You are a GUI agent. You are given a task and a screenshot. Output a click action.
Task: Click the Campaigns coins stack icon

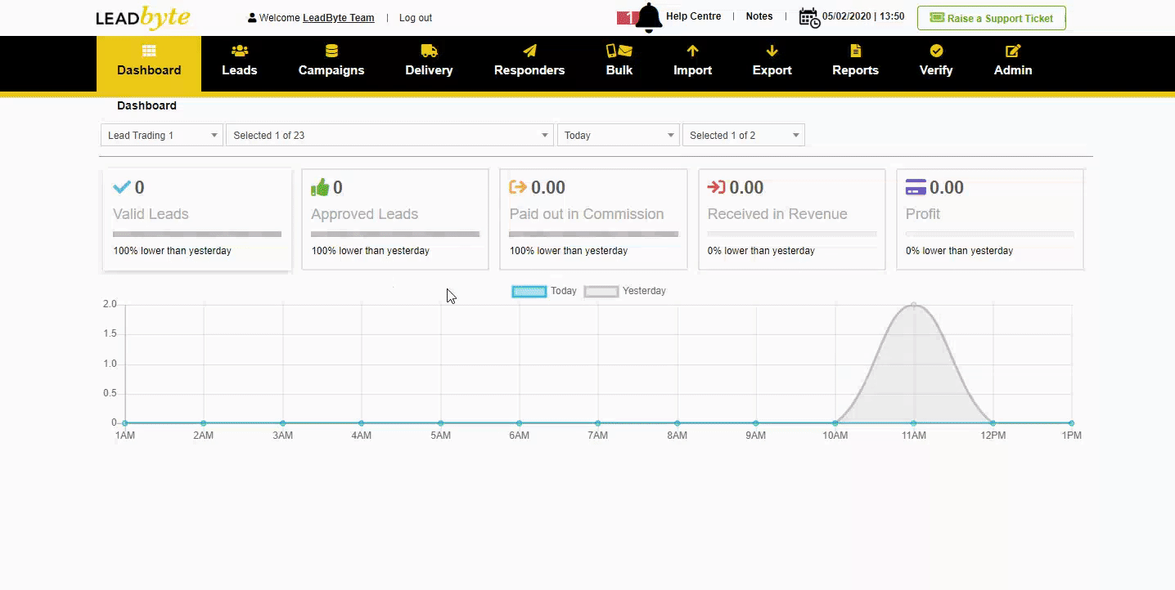pos(331,51)
